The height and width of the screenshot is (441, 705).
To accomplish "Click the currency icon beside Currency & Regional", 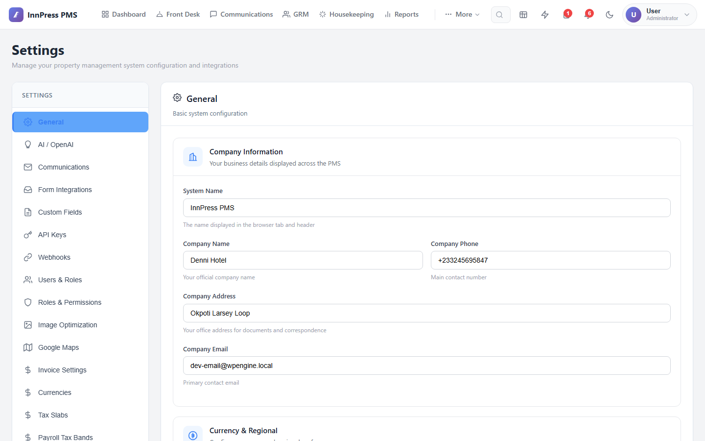I will (x=193, y=434).
